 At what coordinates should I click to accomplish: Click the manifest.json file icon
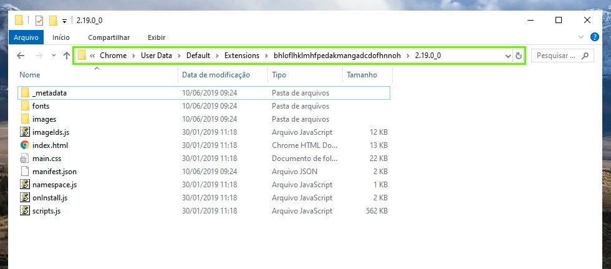pos(25,171)
